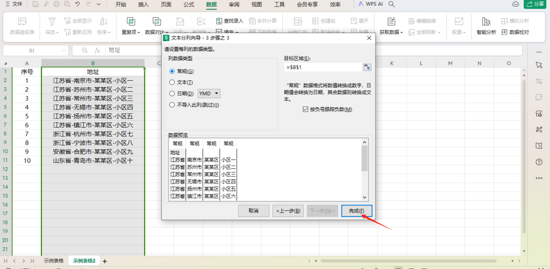Click the Reapply (重新应用) icon
Screen dimensions: 550x269
[x=78, y=32]
